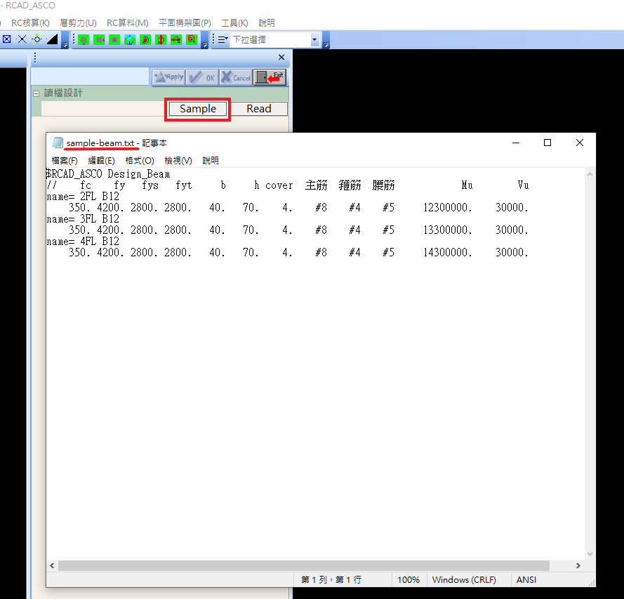Click Notepad horizontal scrollbar left arrow
This screenshot has width=624, height=599.
pos(52,565)
